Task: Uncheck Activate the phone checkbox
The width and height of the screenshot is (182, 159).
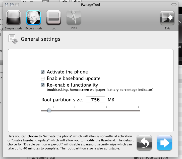Action: point(43,72)
